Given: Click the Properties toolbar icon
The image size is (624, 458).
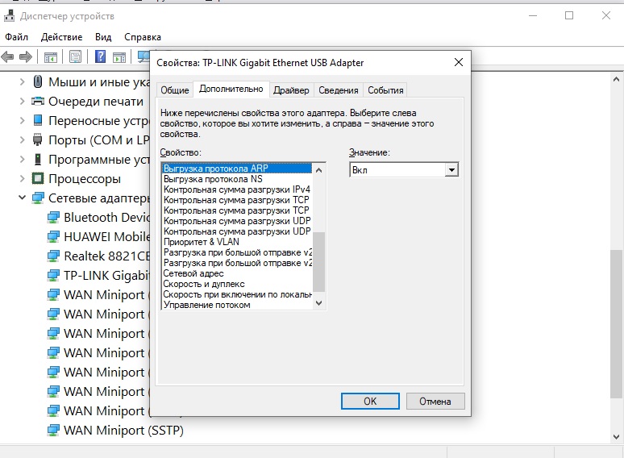Looking at the screenshot, I should (75, 57).
